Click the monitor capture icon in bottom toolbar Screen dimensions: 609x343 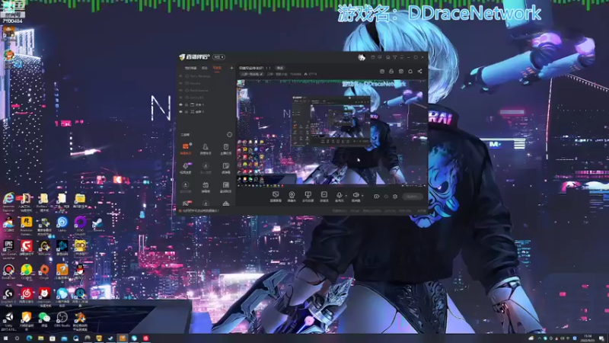pos(276,194)
